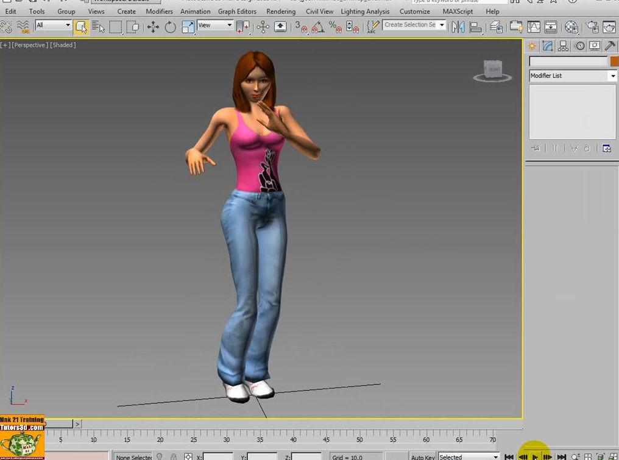Expand Create Selection Set dropdown
Viewport: 619px width, 460px height.
pos(442,25)
